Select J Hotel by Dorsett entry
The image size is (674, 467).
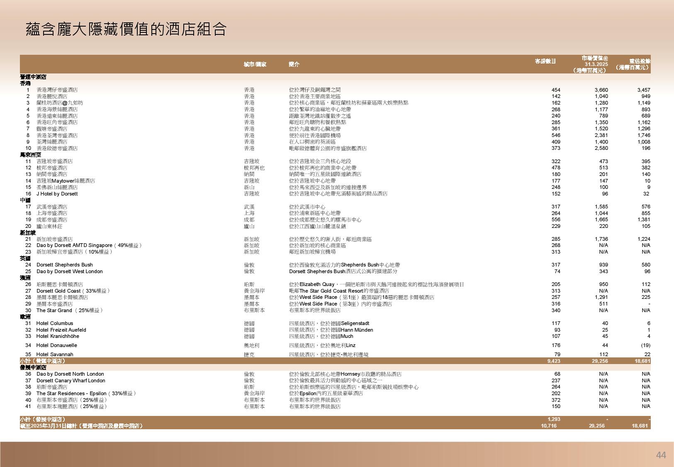pos(57,194)
